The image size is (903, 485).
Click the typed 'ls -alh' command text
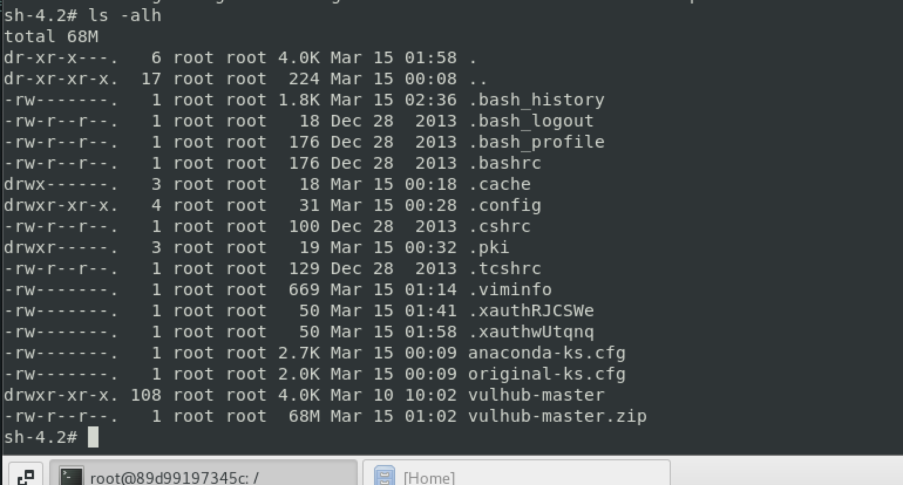pos(124,15)
